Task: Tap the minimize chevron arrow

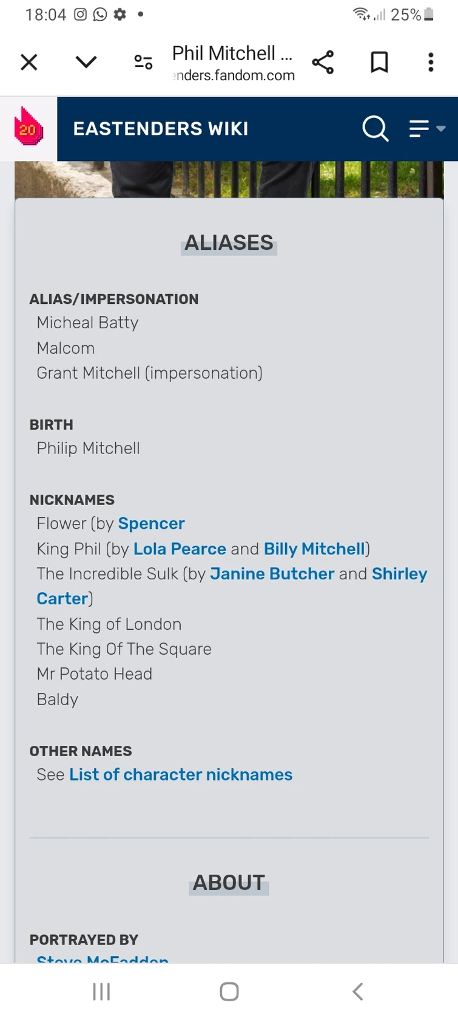Action: point(86,62)
